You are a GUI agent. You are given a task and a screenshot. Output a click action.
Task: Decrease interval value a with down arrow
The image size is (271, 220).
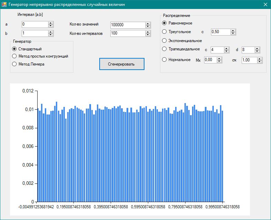(x=51, y=26)
